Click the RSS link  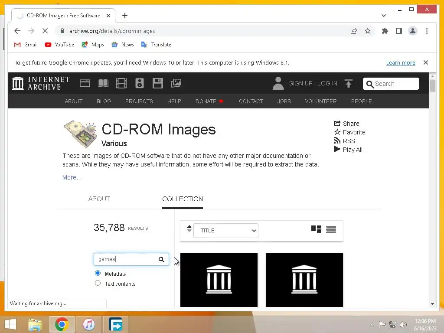click(x=344, y=141)
